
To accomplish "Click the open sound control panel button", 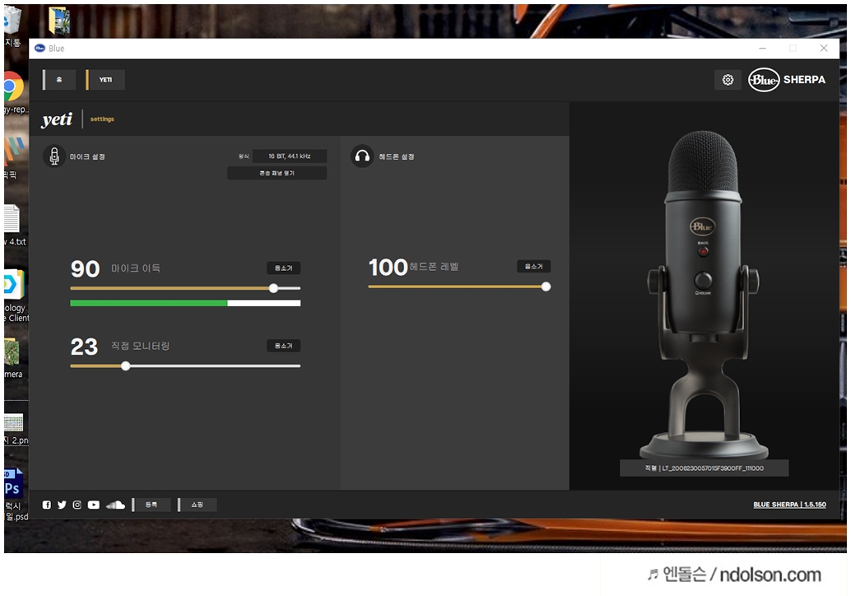I will click(277, 173).
